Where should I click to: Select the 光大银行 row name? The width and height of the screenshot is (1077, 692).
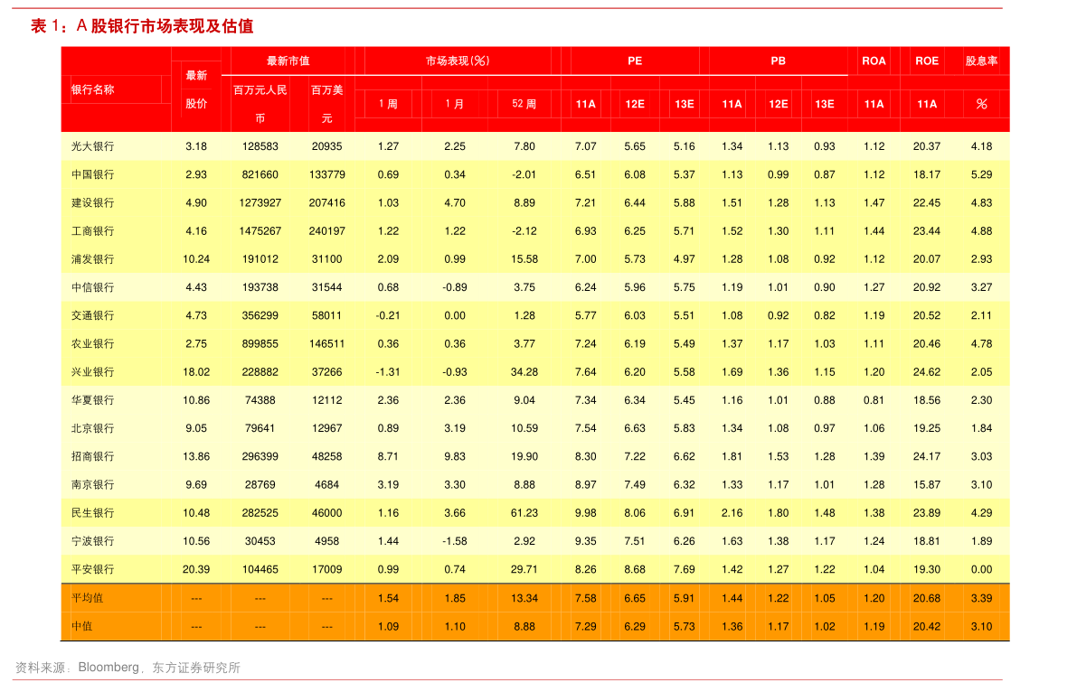(x=93, y=146)
